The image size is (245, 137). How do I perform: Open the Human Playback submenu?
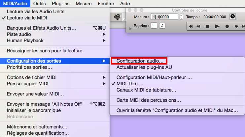point(25,41)
